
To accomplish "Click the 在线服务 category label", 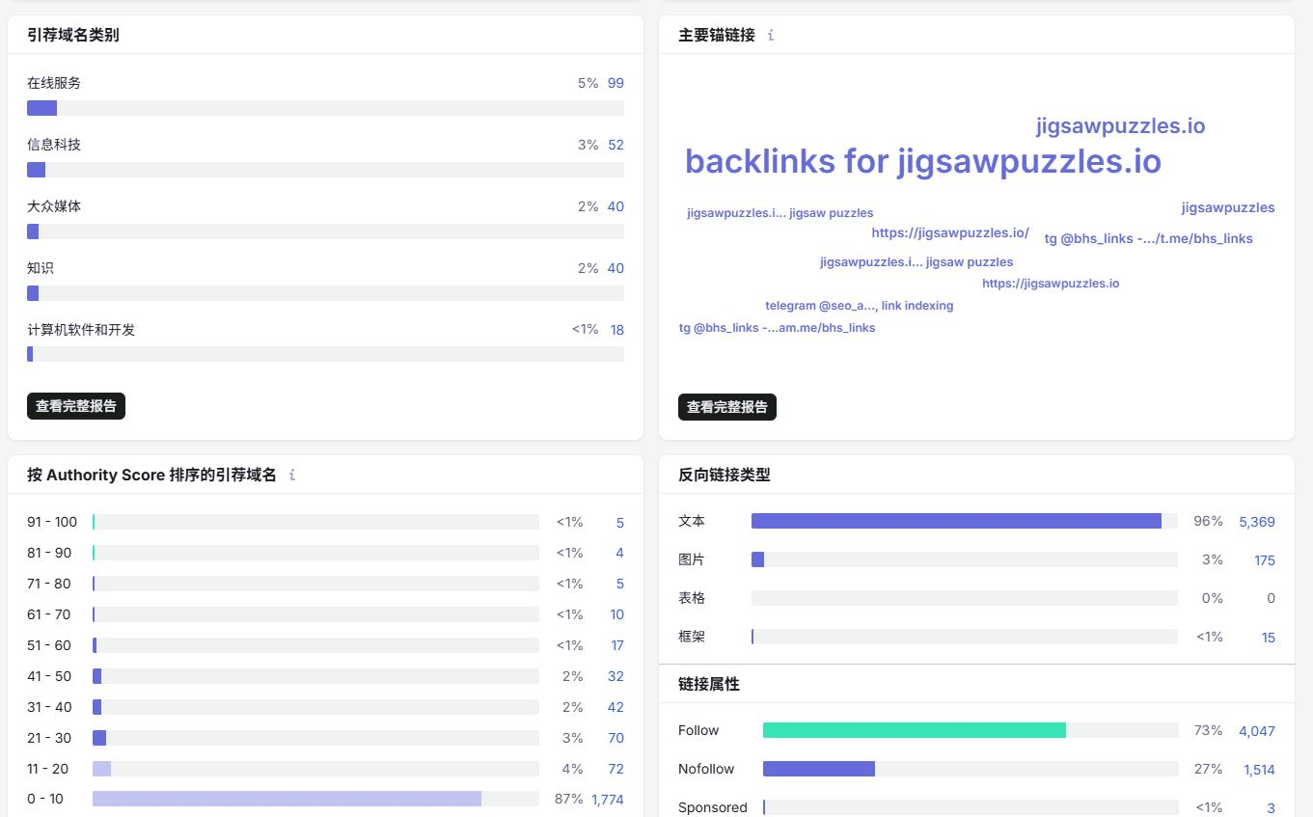I will pos(54,83).
